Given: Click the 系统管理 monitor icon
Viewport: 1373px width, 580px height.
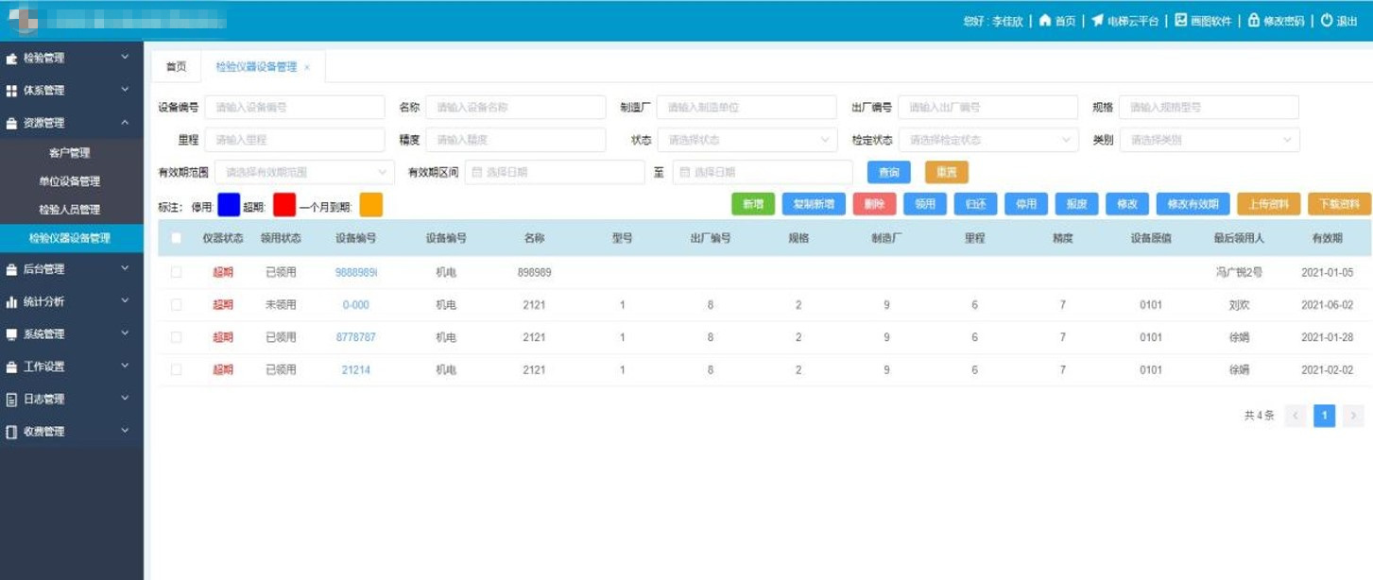Looking at the screenshot, I should (x=11, y=334).
